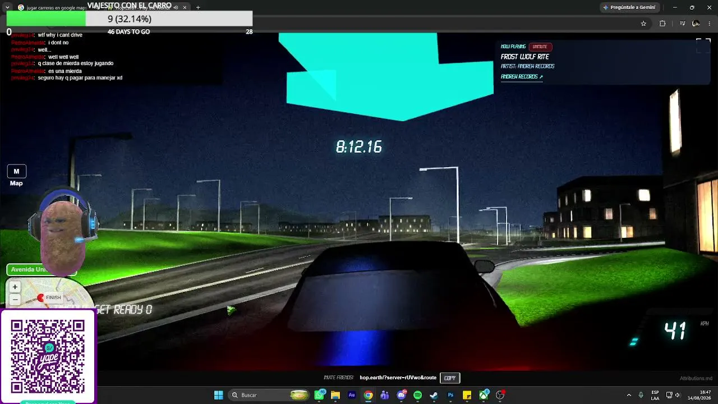Viewport: 718px width, 404px height.
Task: Open the Chrome profile avatar
Action: coord(696,24)
